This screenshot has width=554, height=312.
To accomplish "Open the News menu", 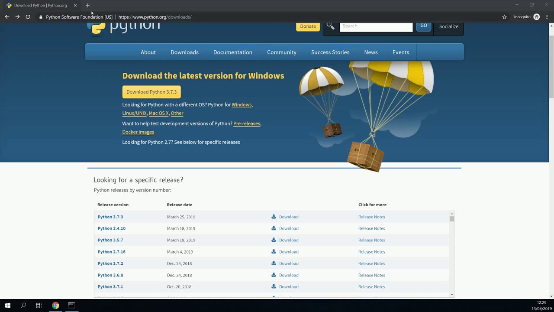I will click(x=371, y=52).
